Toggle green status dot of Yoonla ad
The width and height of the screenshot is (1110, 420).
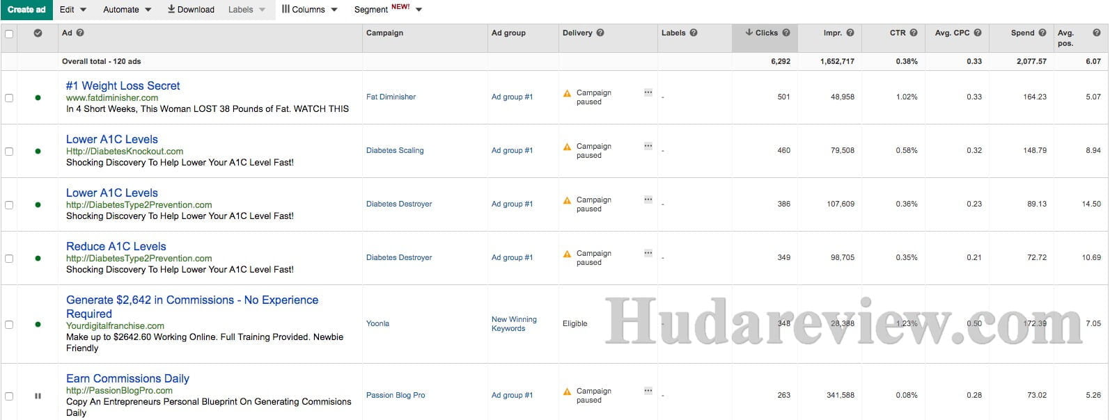click(x=38, y=325)
